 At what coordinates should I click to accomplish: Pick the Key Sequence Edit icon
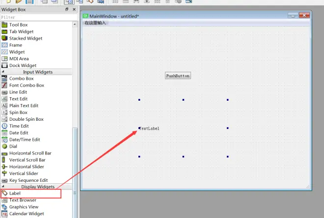click(x=4, y=180)
